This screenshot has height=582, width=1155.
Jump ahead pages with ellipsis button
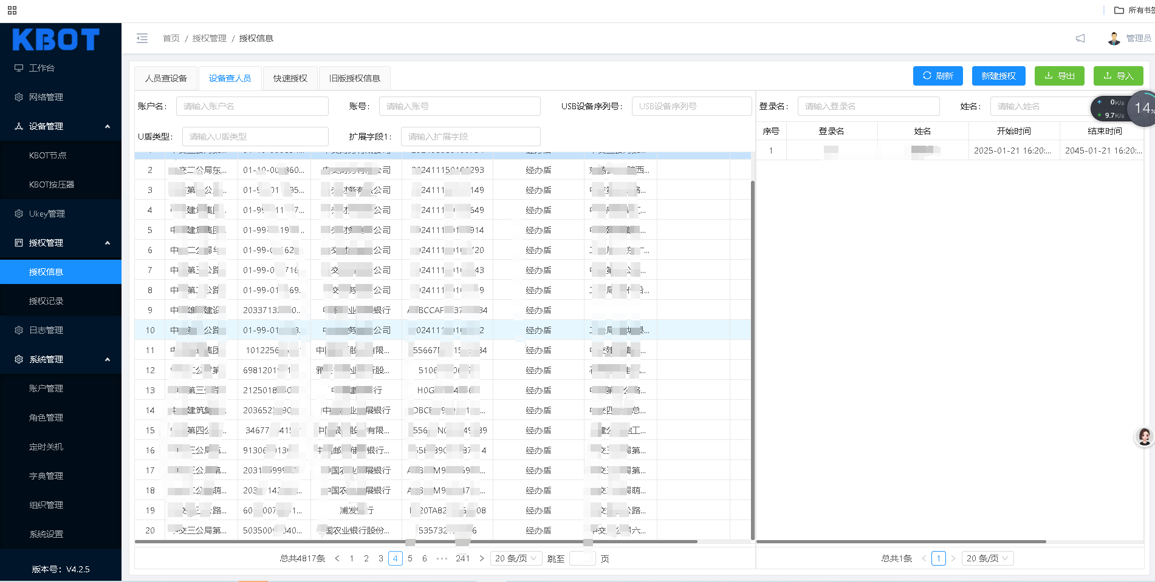click(x=442, y=558)
